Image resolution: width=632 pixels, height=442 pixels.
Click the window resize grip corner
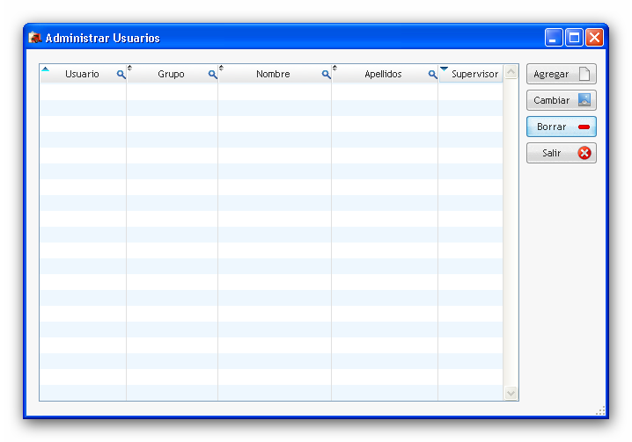click(x=600, y=410)
